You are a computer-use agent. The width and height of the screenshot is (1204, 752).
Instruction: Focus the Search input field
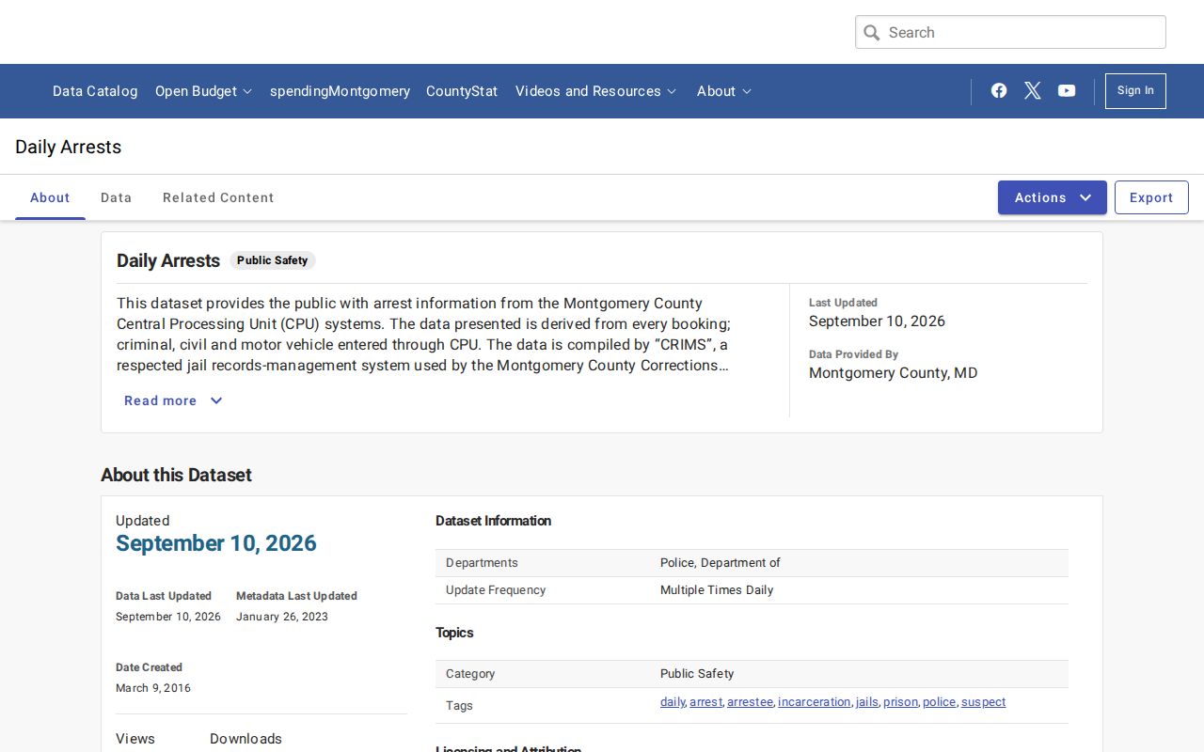(1010, 32)
